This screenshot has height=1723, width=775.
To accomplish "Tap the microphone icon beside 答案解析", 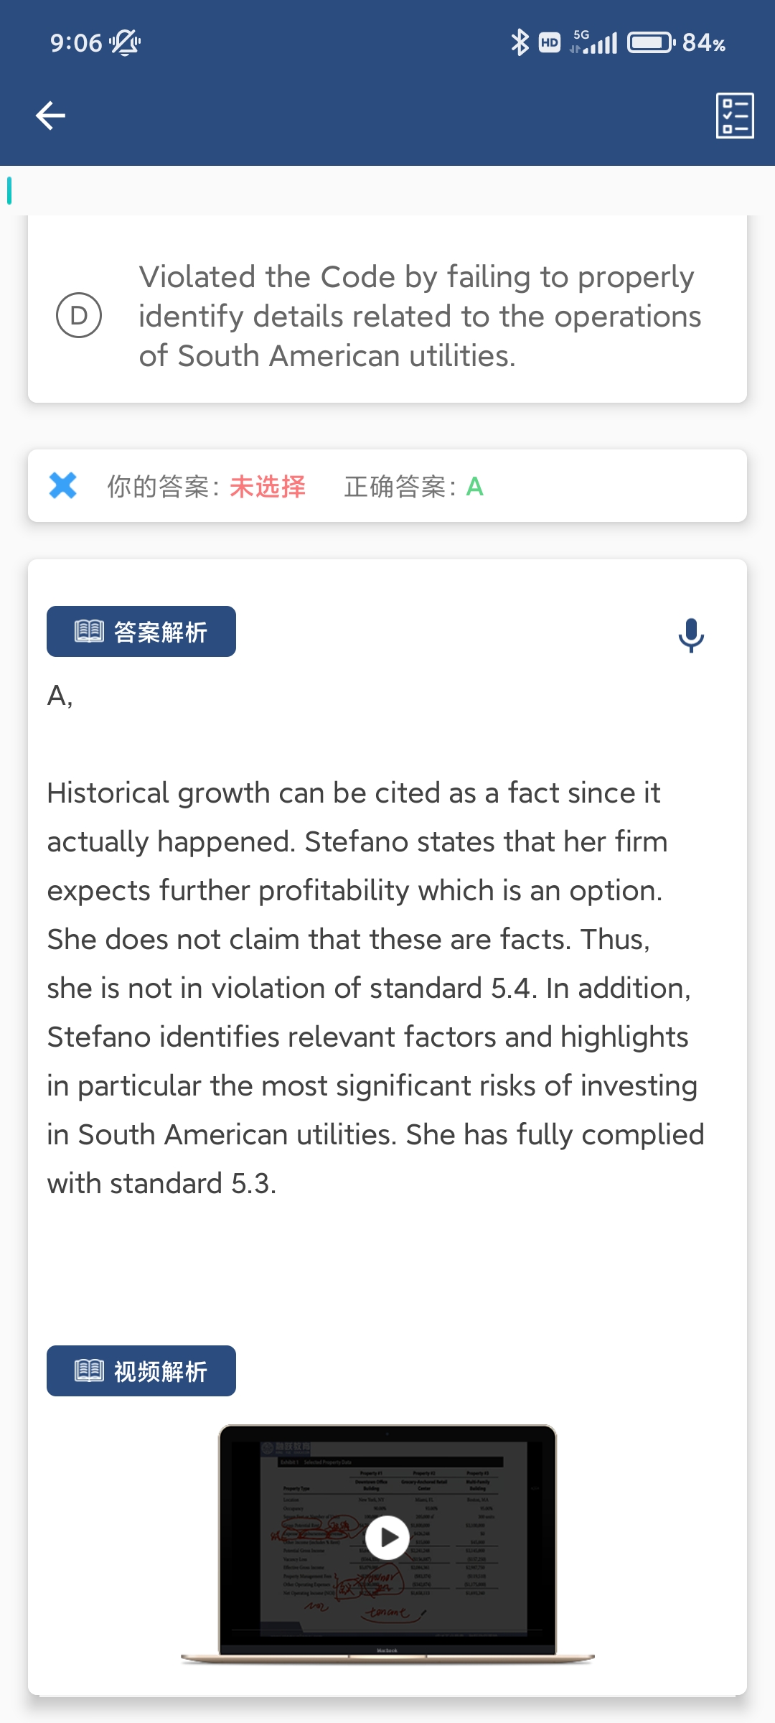I will tap(691, 635).
